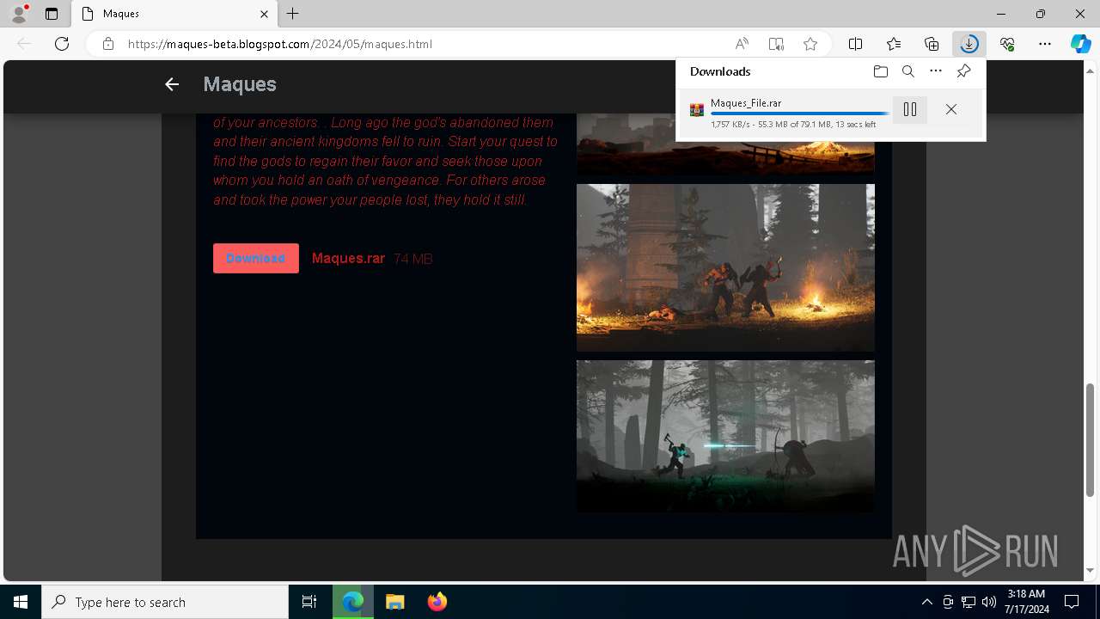Pin the Downloads panel
The height and width of the screenshot is (619, 1100).
point(963,71)
